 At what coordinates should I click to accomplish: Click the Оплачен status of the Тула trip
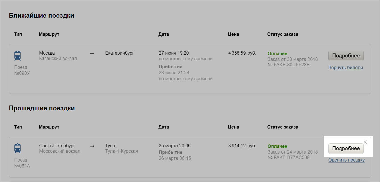pos(277,146)
